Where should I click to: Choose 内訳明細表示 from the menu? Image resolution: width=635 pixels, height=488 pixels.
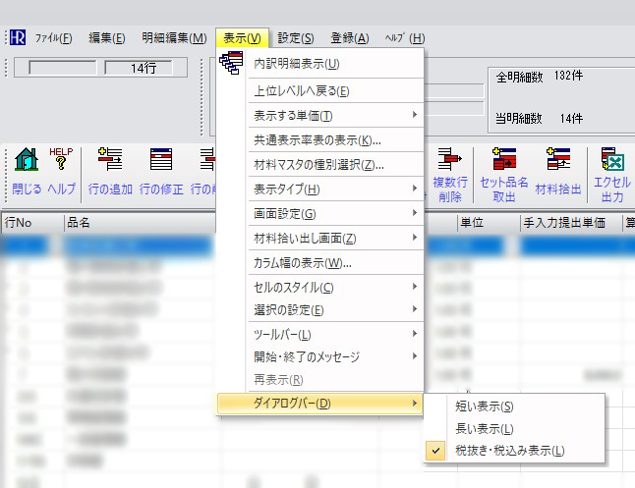click(296, 64)
